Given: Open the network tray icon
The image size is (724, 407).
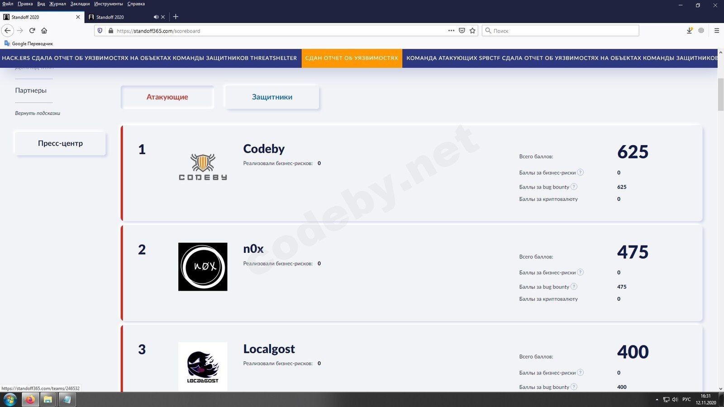Looking at the screenshot, I should click(x=666, y=400).
